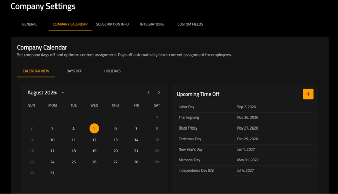Open the Holidays sub-tab

pos(112,71)
